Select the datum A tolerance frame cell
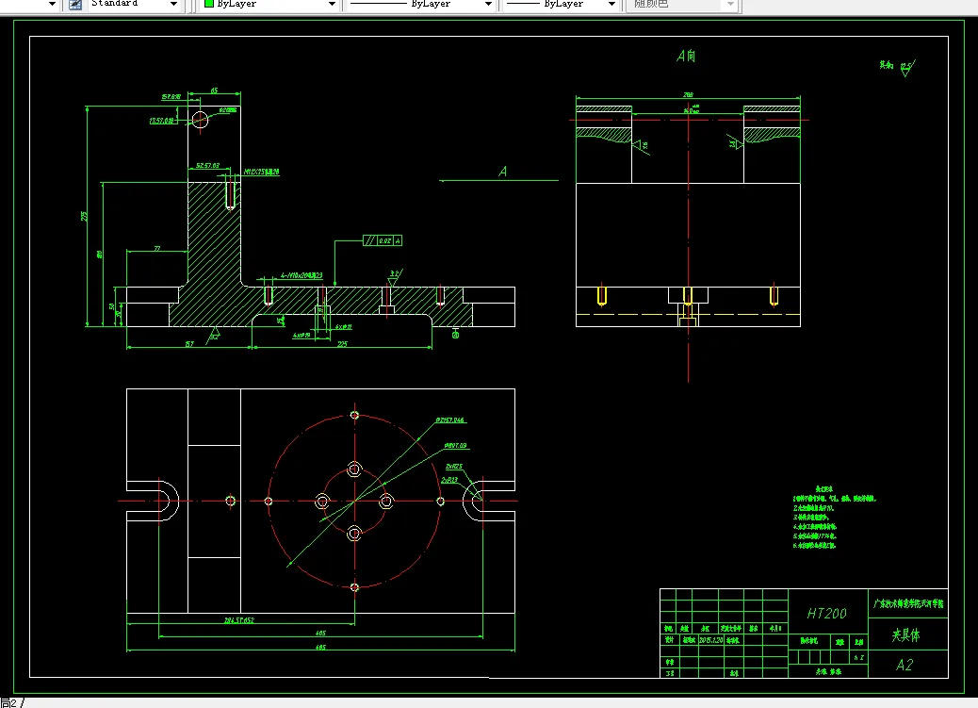978x708 pixels. 398,240
